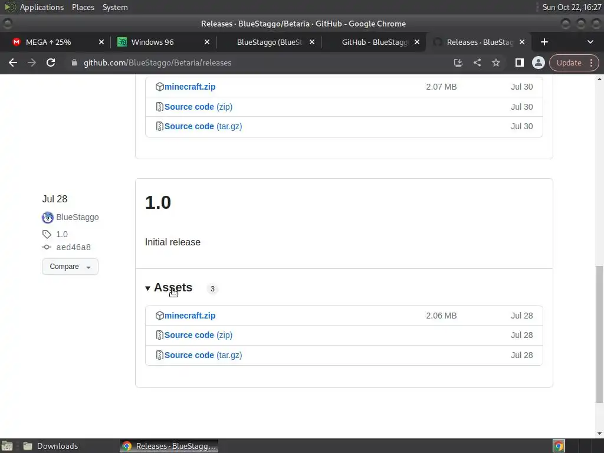Select the Releases - BlueStaggo tab
Image resolution: width=604 pixels, height=453 pixels.
478,42
